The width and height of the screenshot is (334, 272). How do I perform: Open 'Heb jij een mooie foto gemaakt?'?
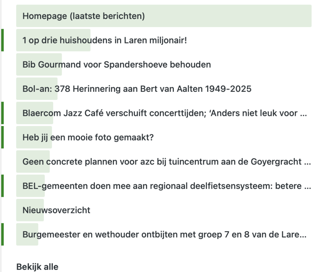88,137
